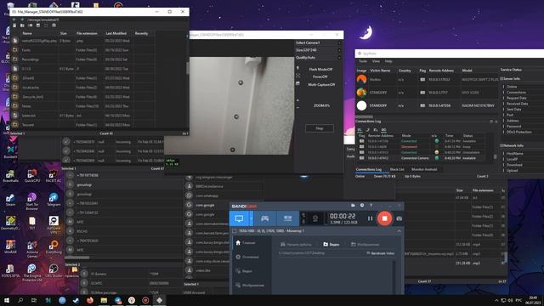The image size is (544, 306).
Task: Click the Bandicam Video link
Action: (x=381, y=253)
